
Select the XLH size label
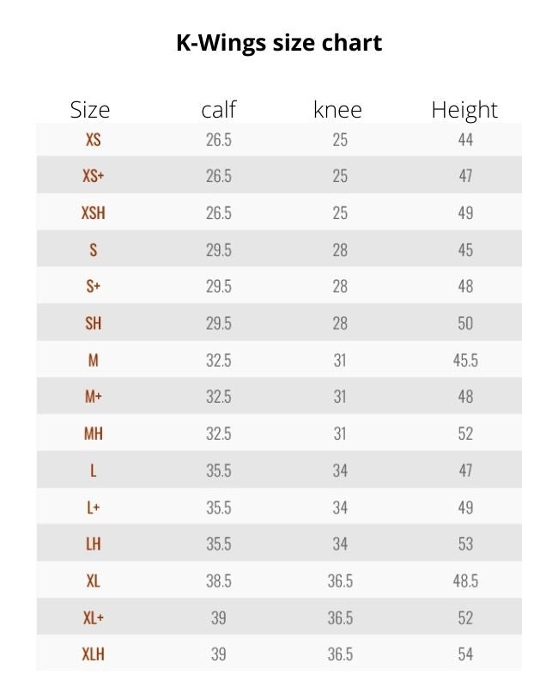[93, 654]
